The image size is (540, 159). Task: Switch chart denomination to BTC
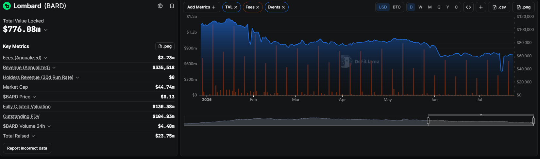pos(397,7)
